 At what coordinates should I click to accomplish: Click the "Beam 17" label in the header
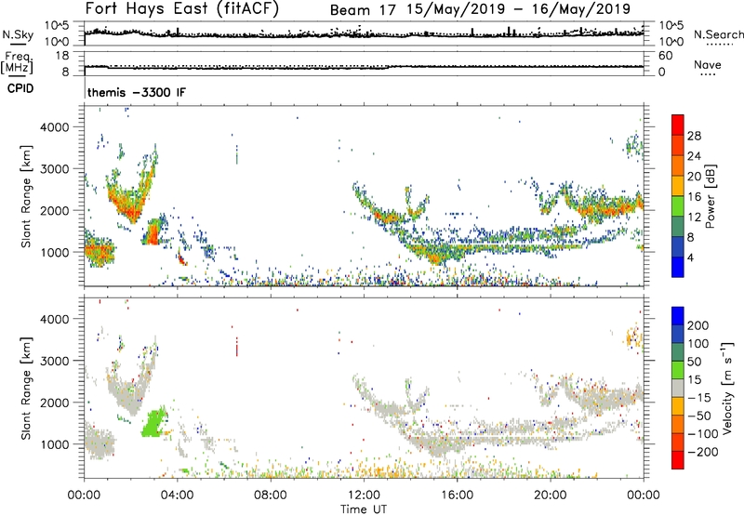363,9
